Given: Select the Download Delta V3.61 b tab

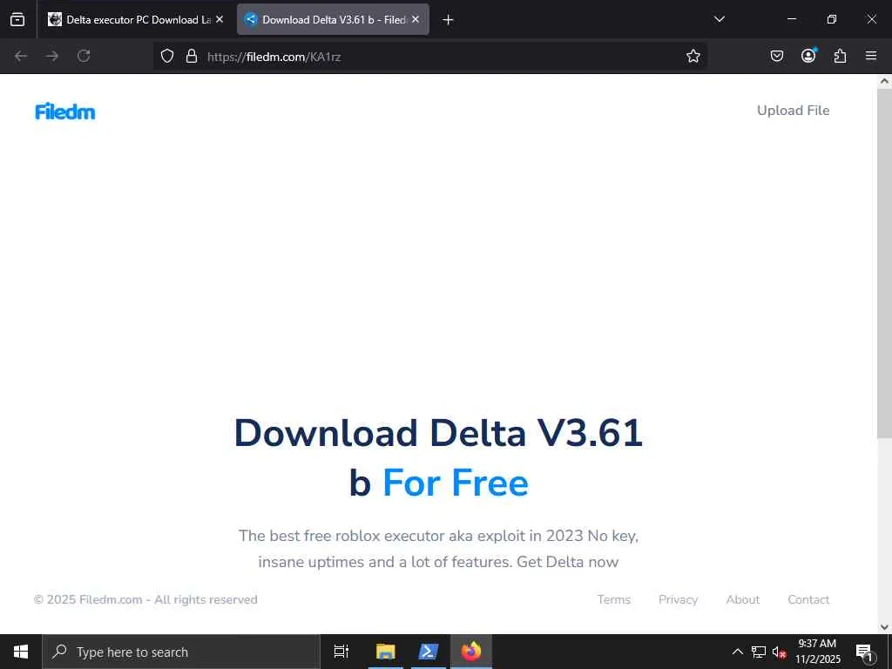Looking at the screenshot, I should 333,19.
